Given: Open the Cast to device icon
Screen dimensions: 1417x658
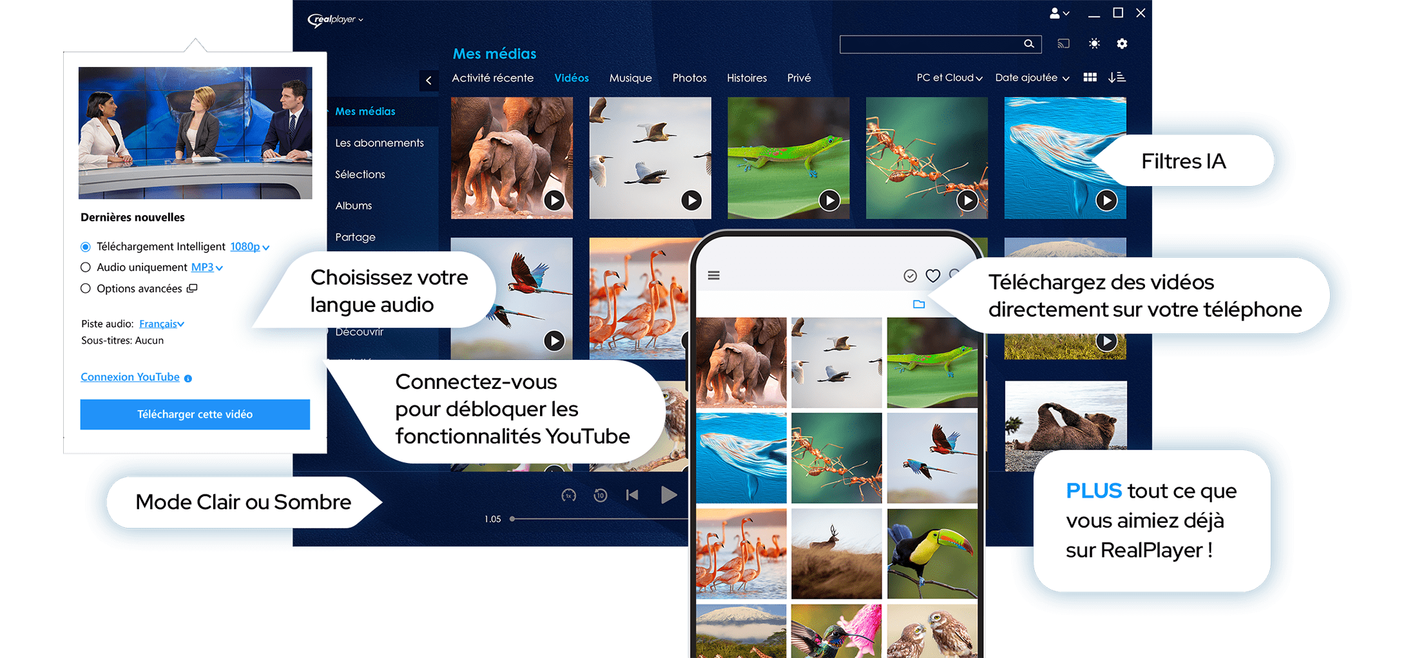Looking at the screenshot, I should [x=1063, y=43].
